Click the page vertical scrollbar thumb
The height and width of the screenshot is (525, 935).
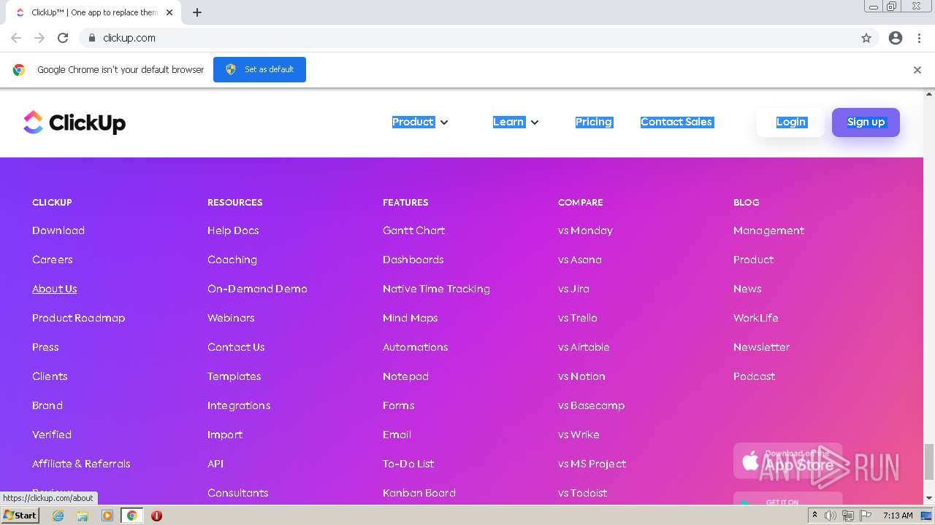tap(929, 462)
